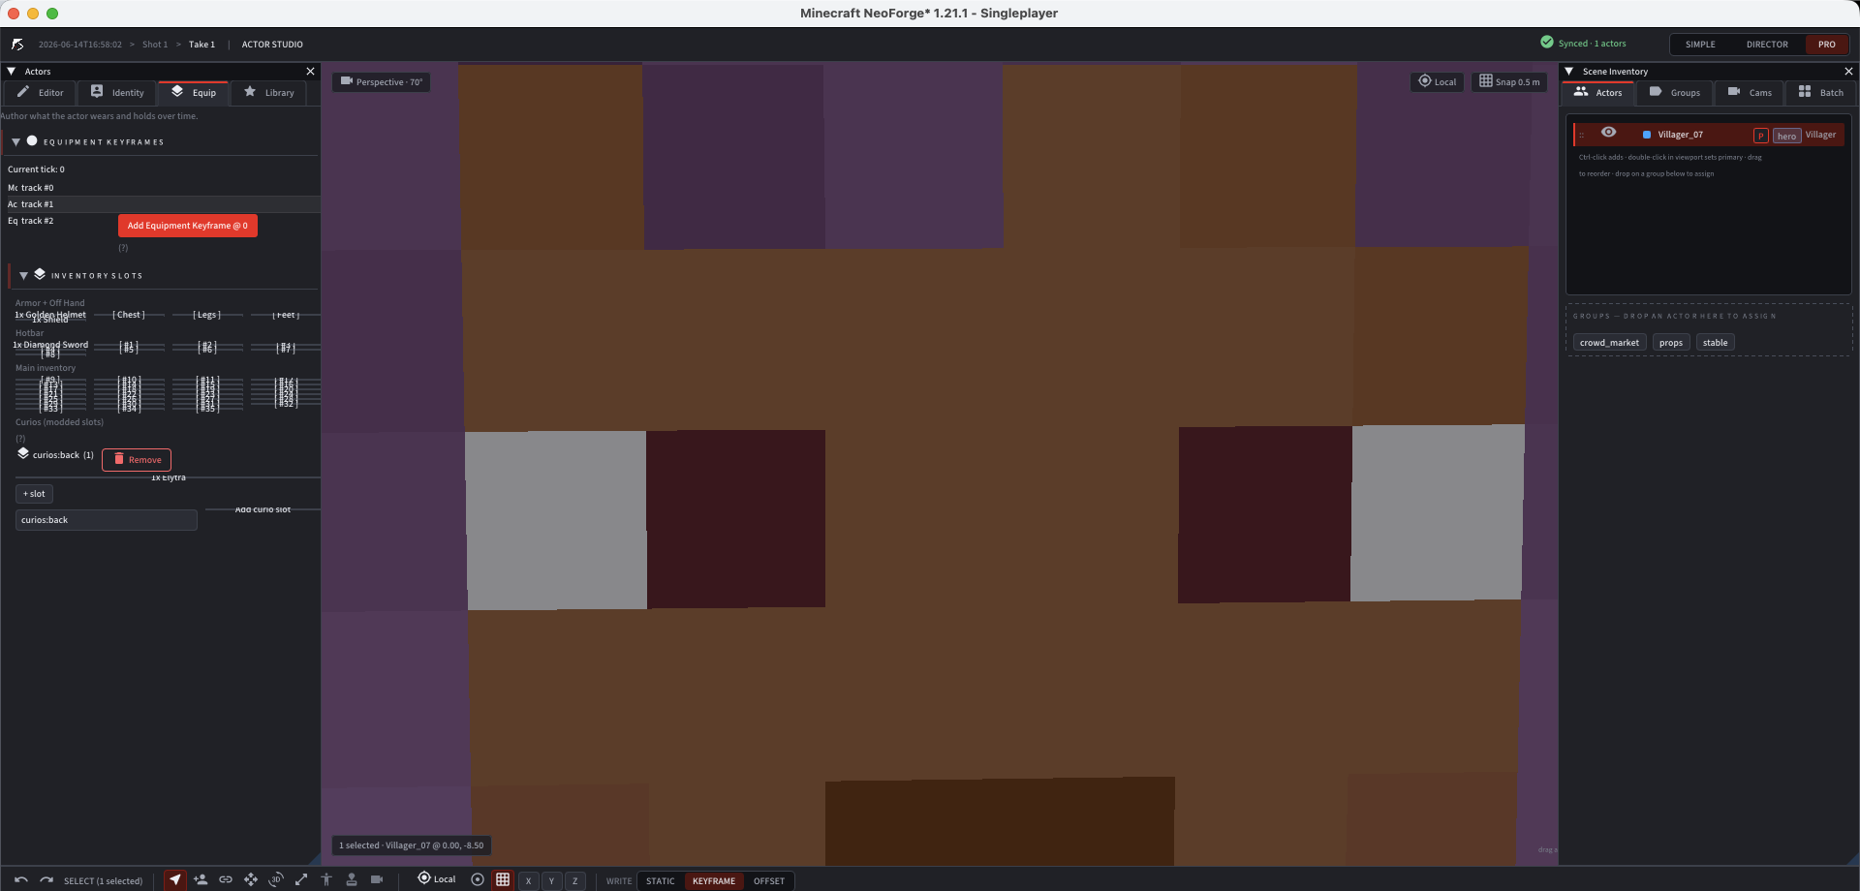This screenshot has height=891, width=1860.
Task: Close the Actors panel
Action: pos(310,71)
